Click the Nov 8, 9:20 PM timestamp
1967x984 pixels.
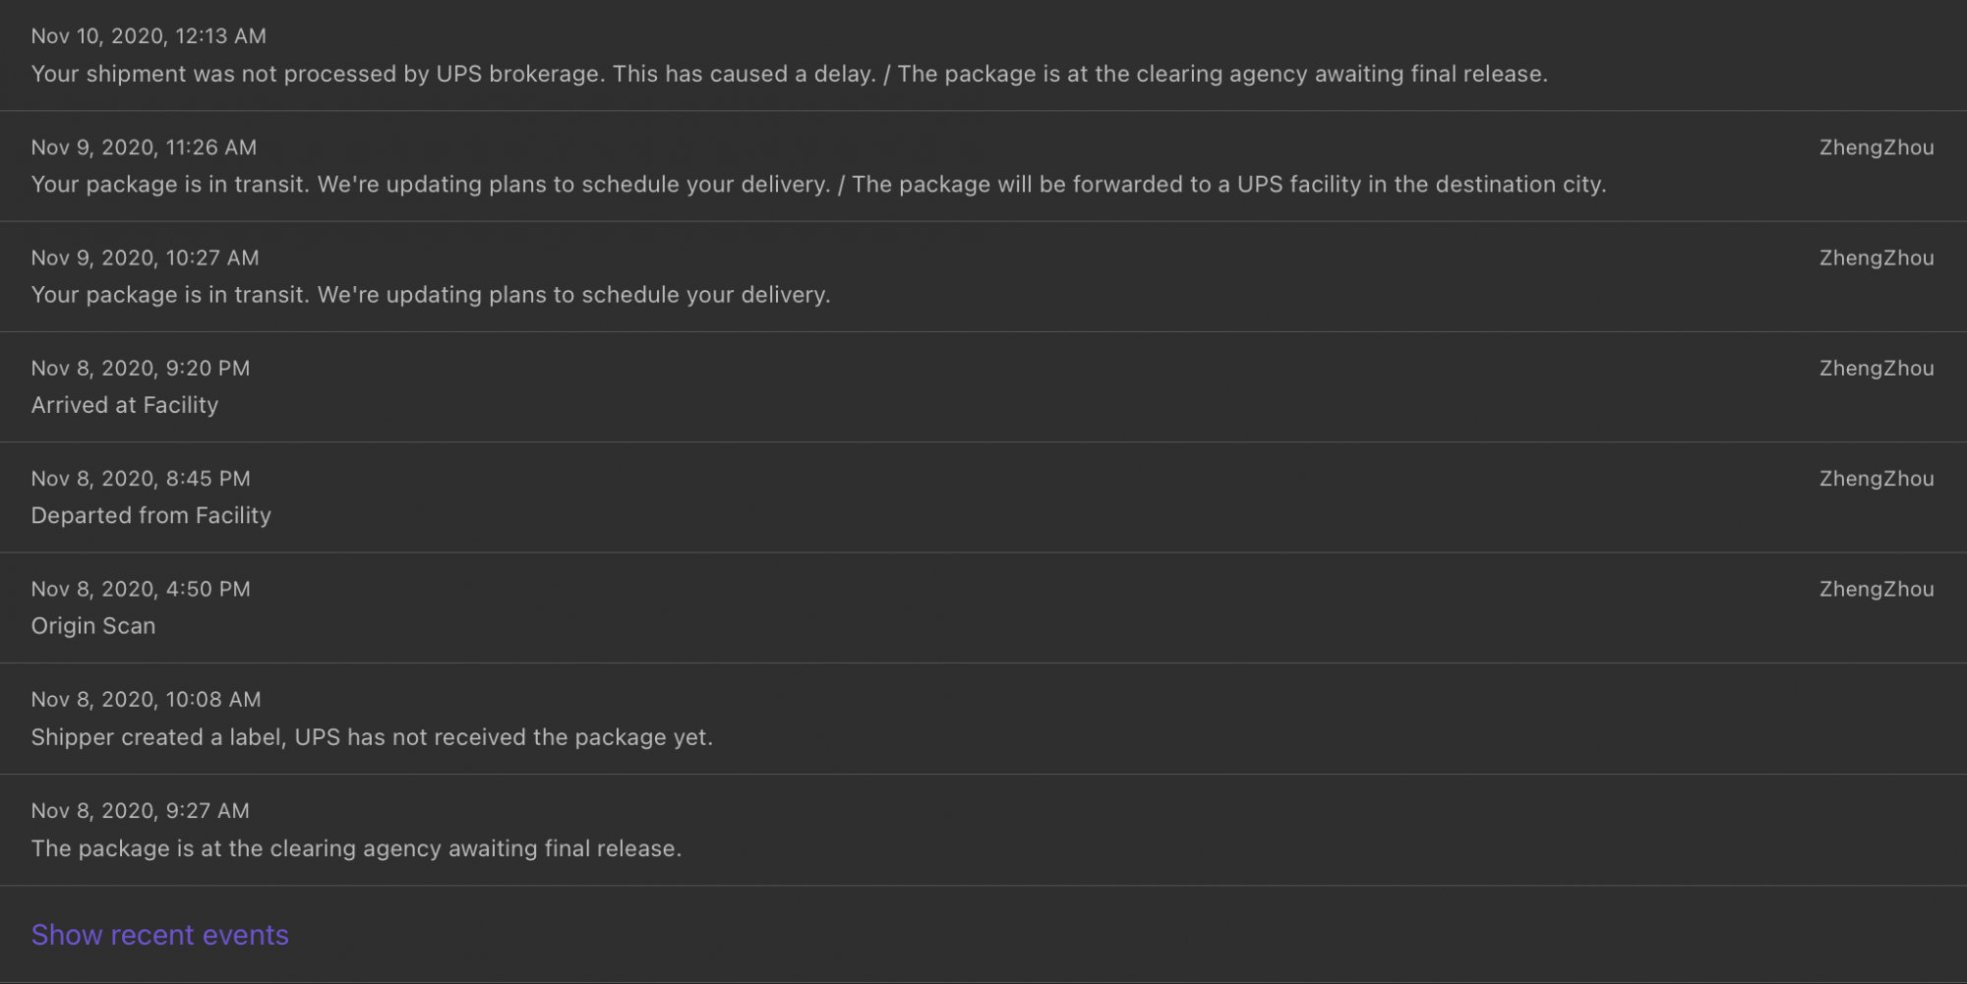[141, 369]
